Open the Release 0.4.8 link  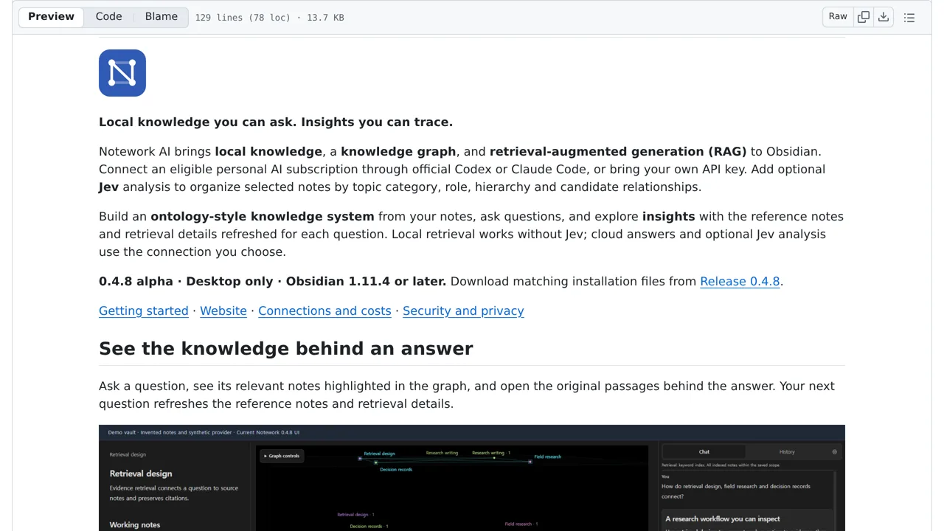coord(740,282)
